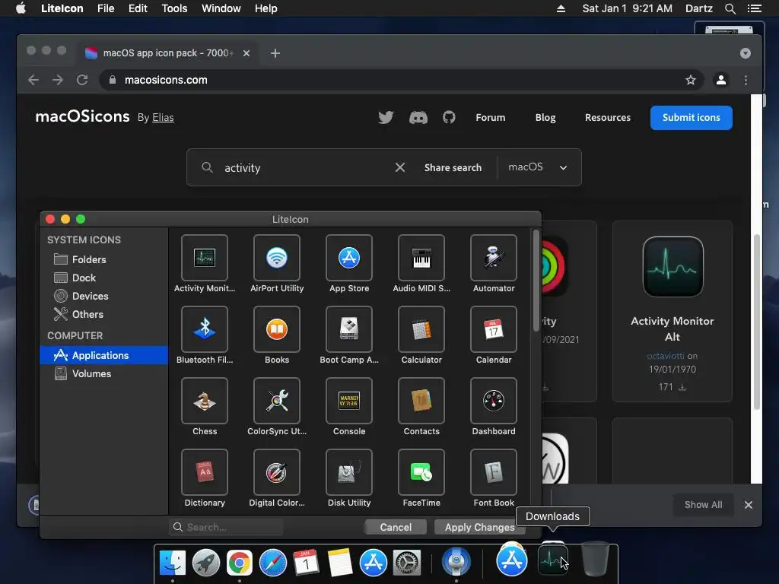
Task: Open the Resources link
Action: click(608, 118)
